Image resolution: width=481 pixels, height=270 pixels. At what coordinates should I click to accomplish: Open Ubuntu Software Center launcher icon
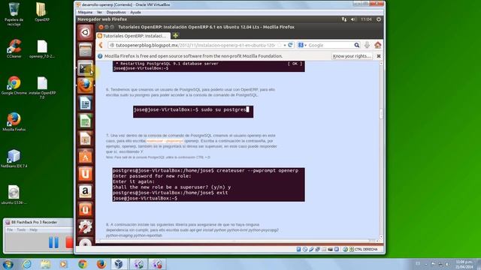pyautogui.click(x=85, y=157)
